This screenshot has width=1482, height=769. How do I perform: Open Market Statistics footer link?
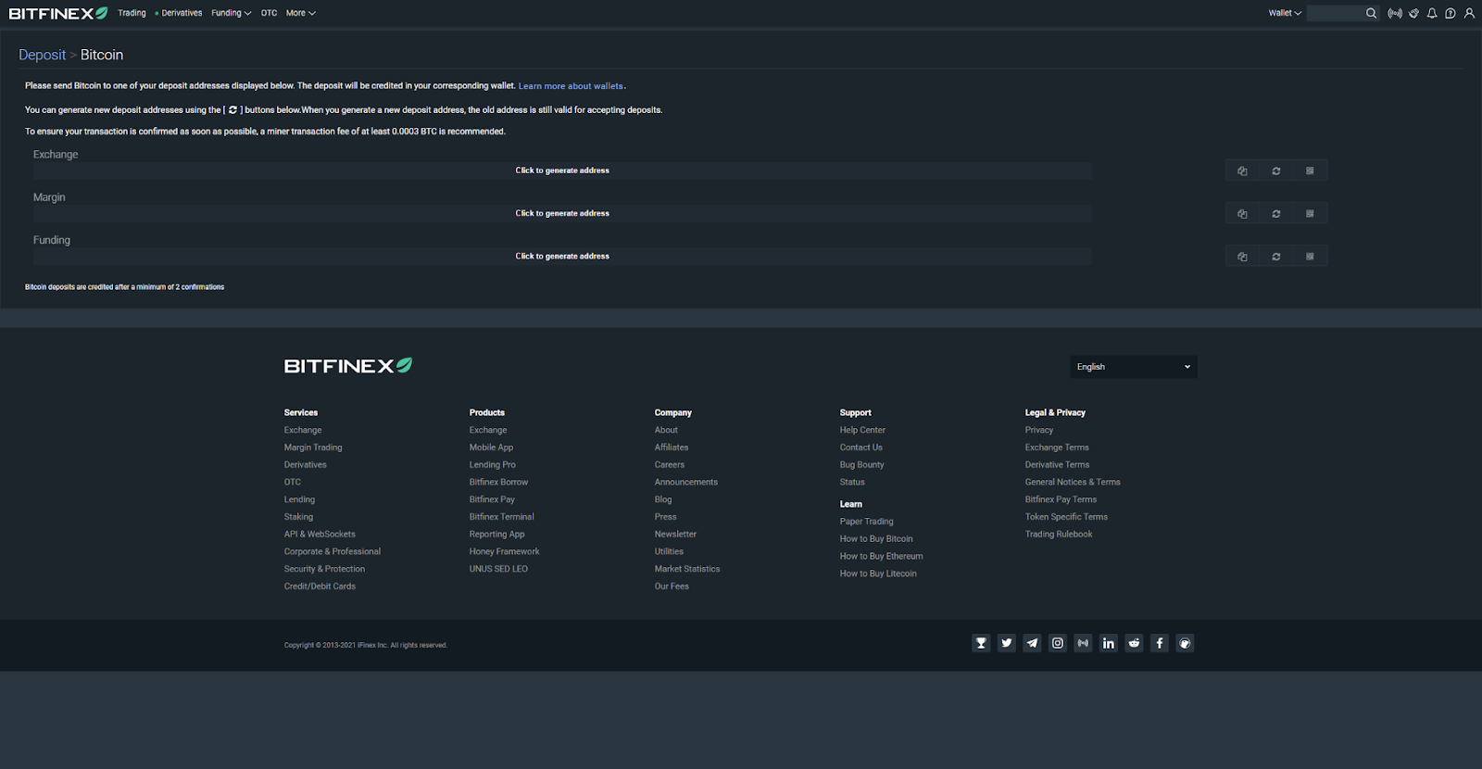(687, 569)
